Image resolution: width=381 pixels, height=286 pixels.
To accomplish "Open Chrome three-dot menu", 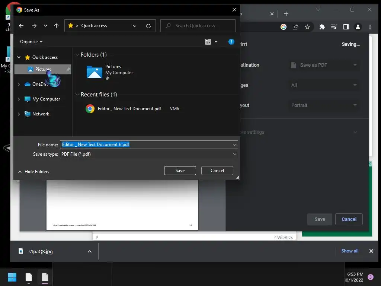I will (x=370, y=27).
